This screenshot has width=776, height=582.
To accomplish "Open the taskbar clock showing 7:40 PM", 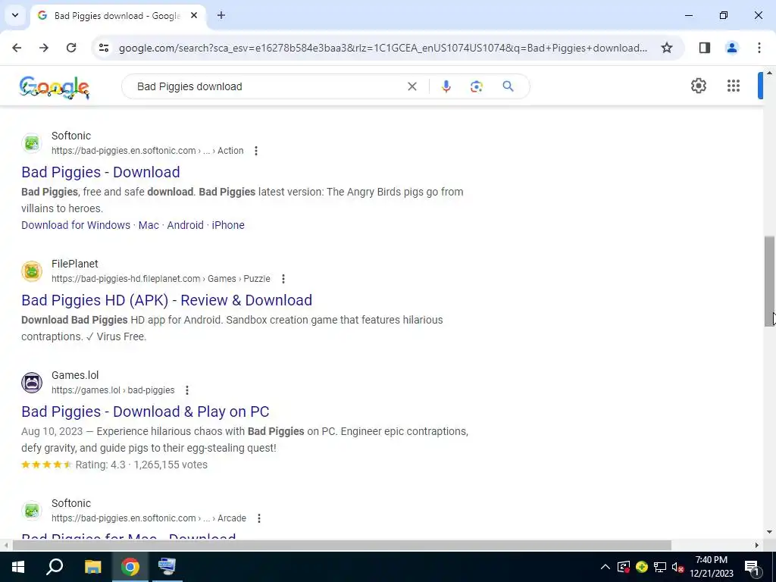I will coord(711,567).
